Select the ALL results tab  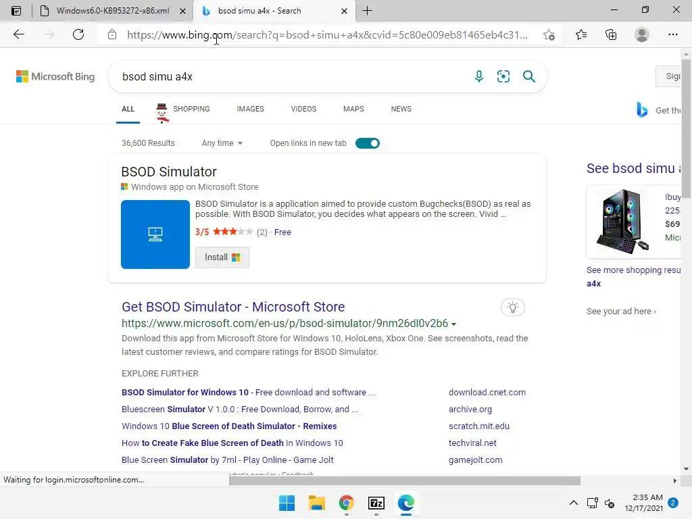128,109
